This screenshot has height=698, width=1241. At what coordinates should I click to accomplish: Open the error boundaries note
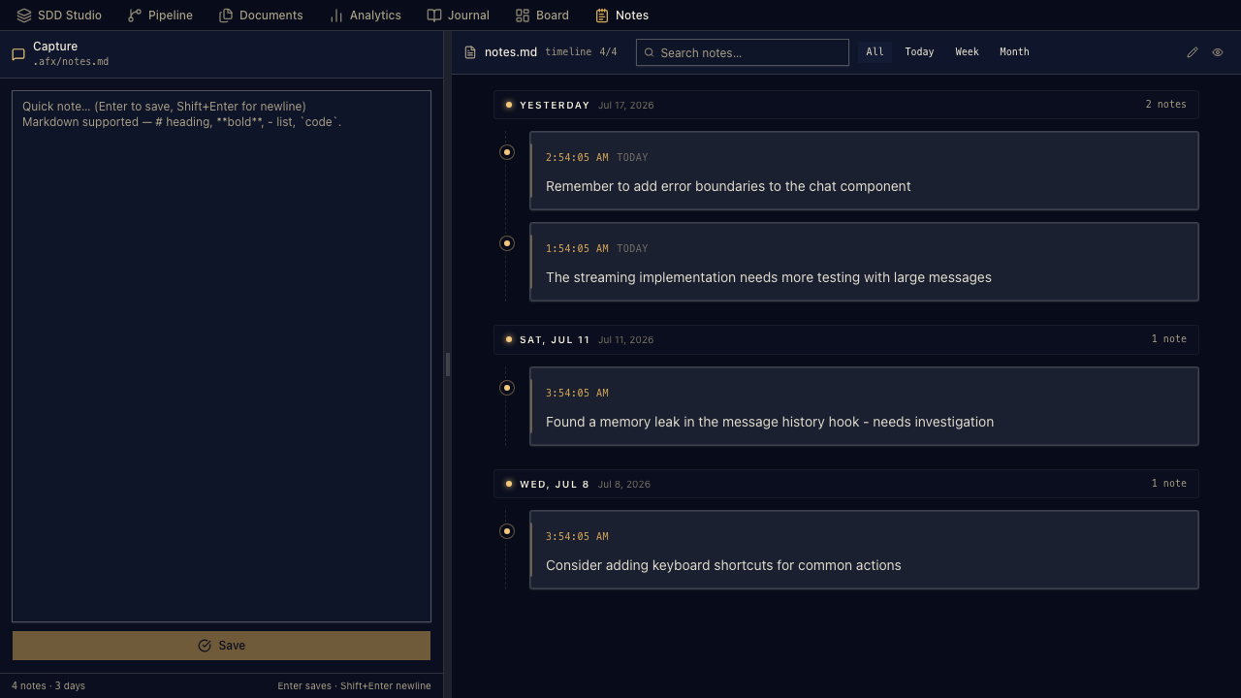[864, 171]
